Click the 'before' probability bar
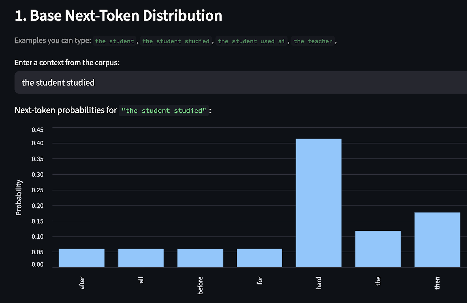 click(x=200, y=258)
